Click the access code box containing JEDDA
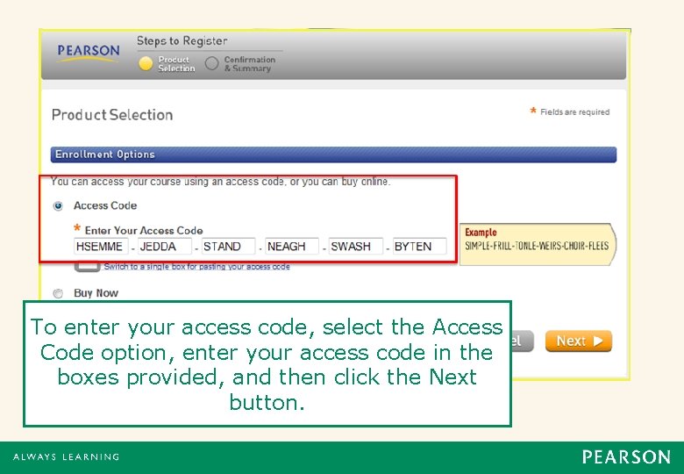 [165, 247]
